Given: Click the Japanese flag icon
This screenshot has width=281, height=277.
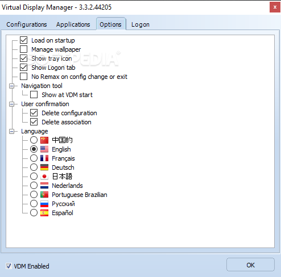Looking at the screenshot, I should click(x=44, y=177).
